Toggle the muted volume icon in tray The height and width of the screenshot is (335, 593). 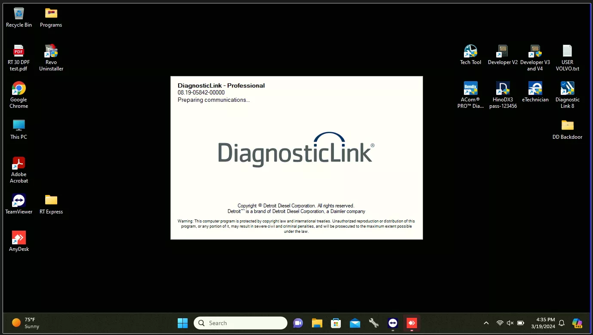(510, 323)
